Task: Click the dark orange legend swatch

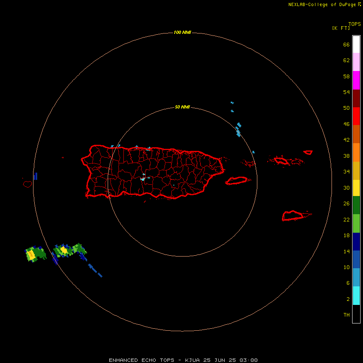Action: tap(356, 134)
